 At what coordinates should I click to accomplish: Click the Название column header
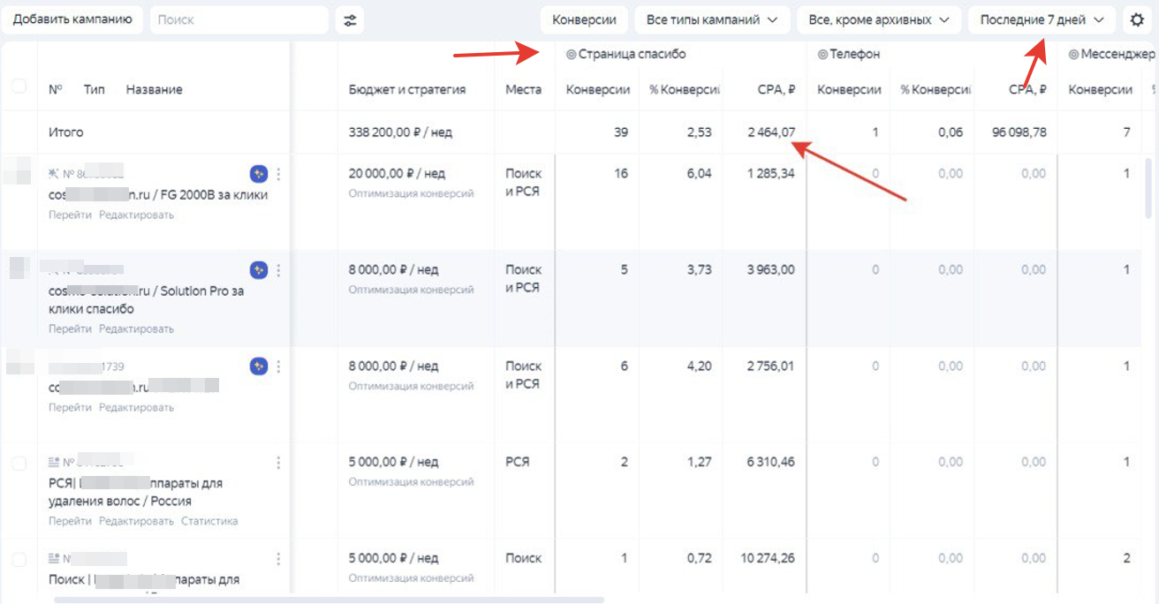tap(154, 89)
